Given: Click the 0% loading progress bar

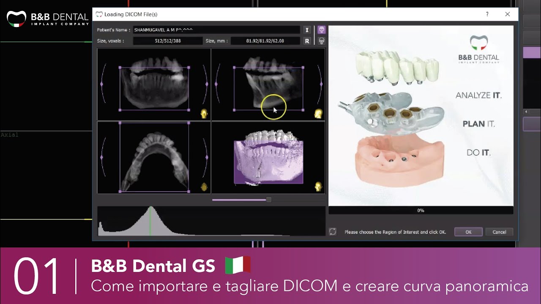Looking at the screenshot, I should (x=421, y=210).
